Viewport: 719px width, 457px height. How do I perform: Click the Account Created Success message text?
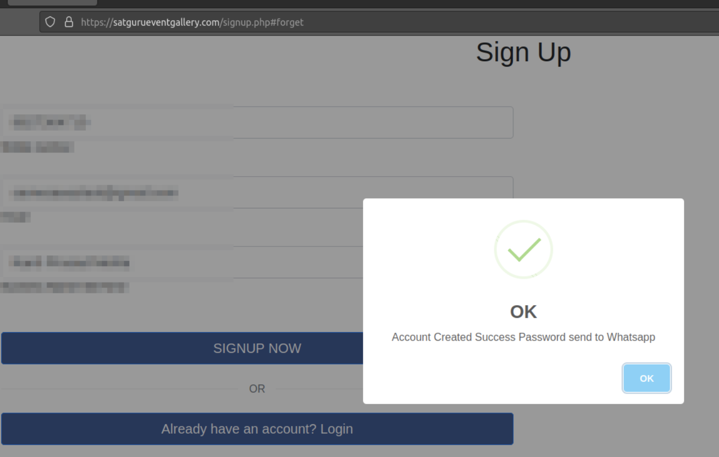tap(523, 337)
